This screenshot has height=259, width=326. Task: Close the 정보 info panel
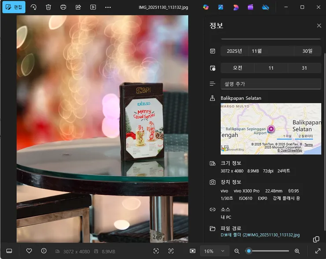[319, 26]
